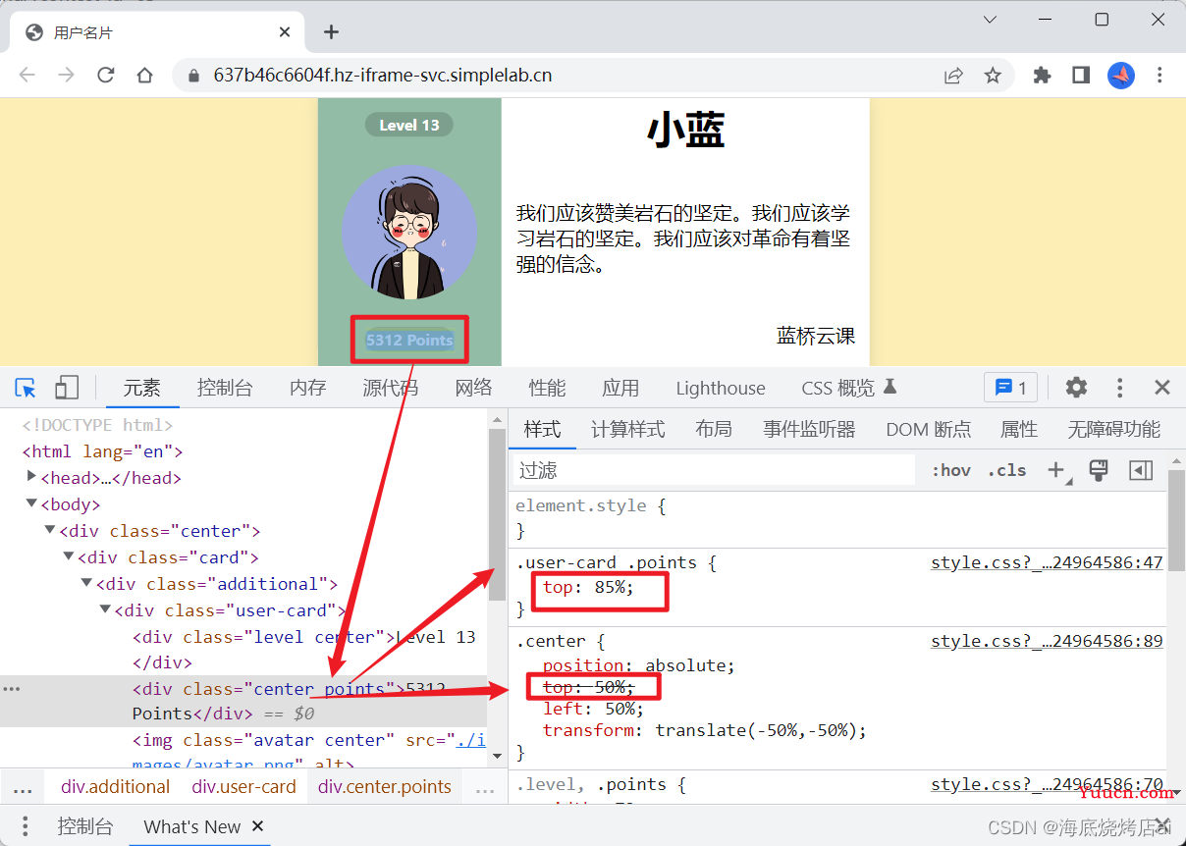Open Chrome three-dot menu
This screenshot has width=1186, height=846.
click(x=1159, y=76)
